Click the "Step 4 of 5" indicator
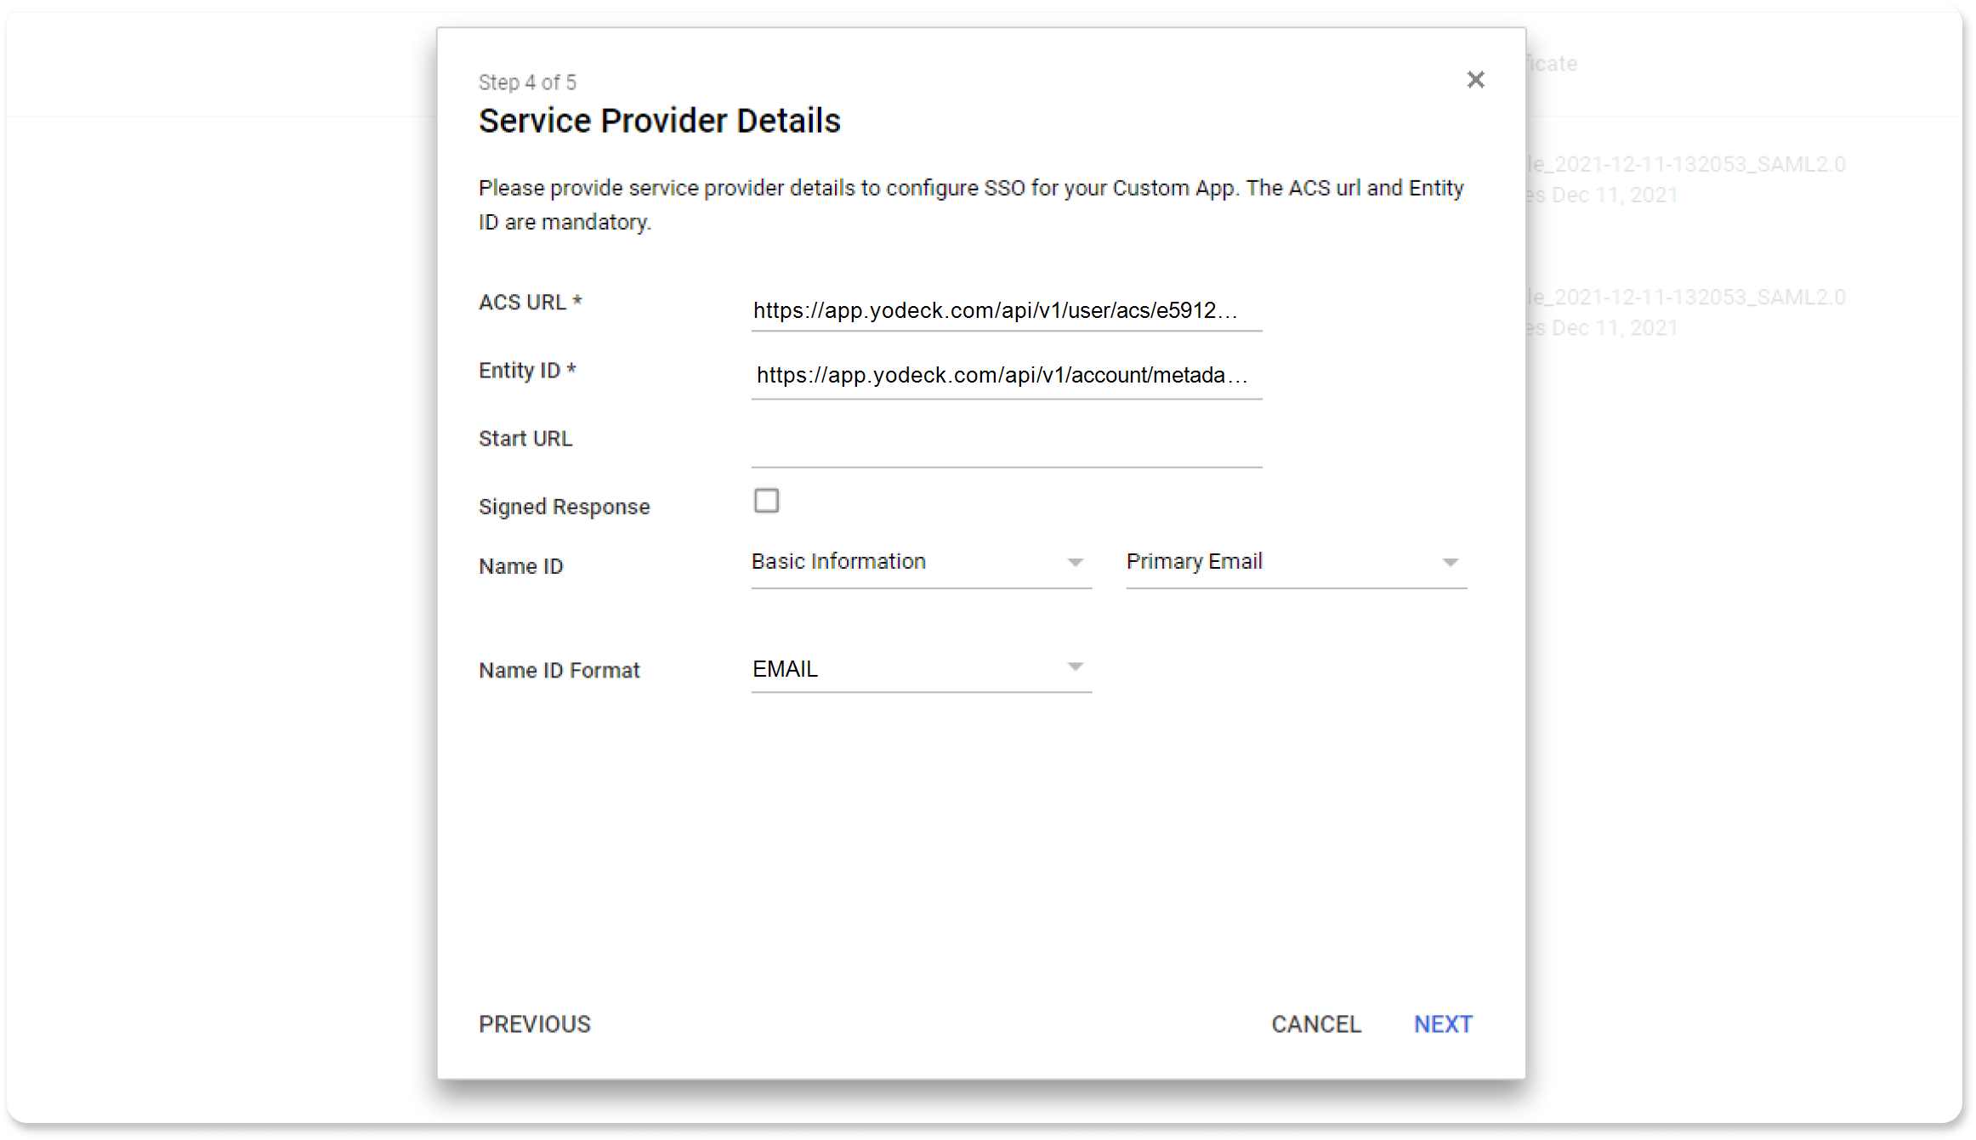The width and height of the screenshot is (1976, 1140). tap(527, 82)
